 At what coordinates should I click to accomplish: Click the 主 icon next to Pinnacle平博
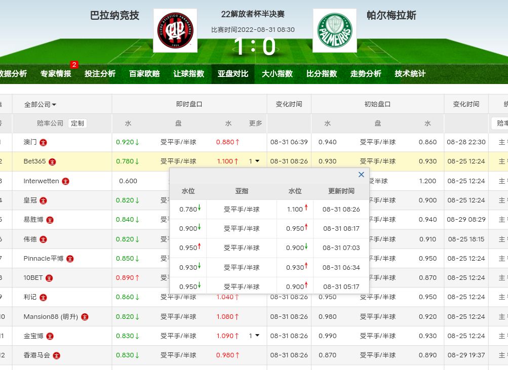[x=70, y=259]
